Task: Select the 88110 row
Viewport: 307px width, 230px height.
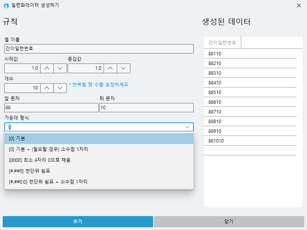Action: click(x=250, y=54)
